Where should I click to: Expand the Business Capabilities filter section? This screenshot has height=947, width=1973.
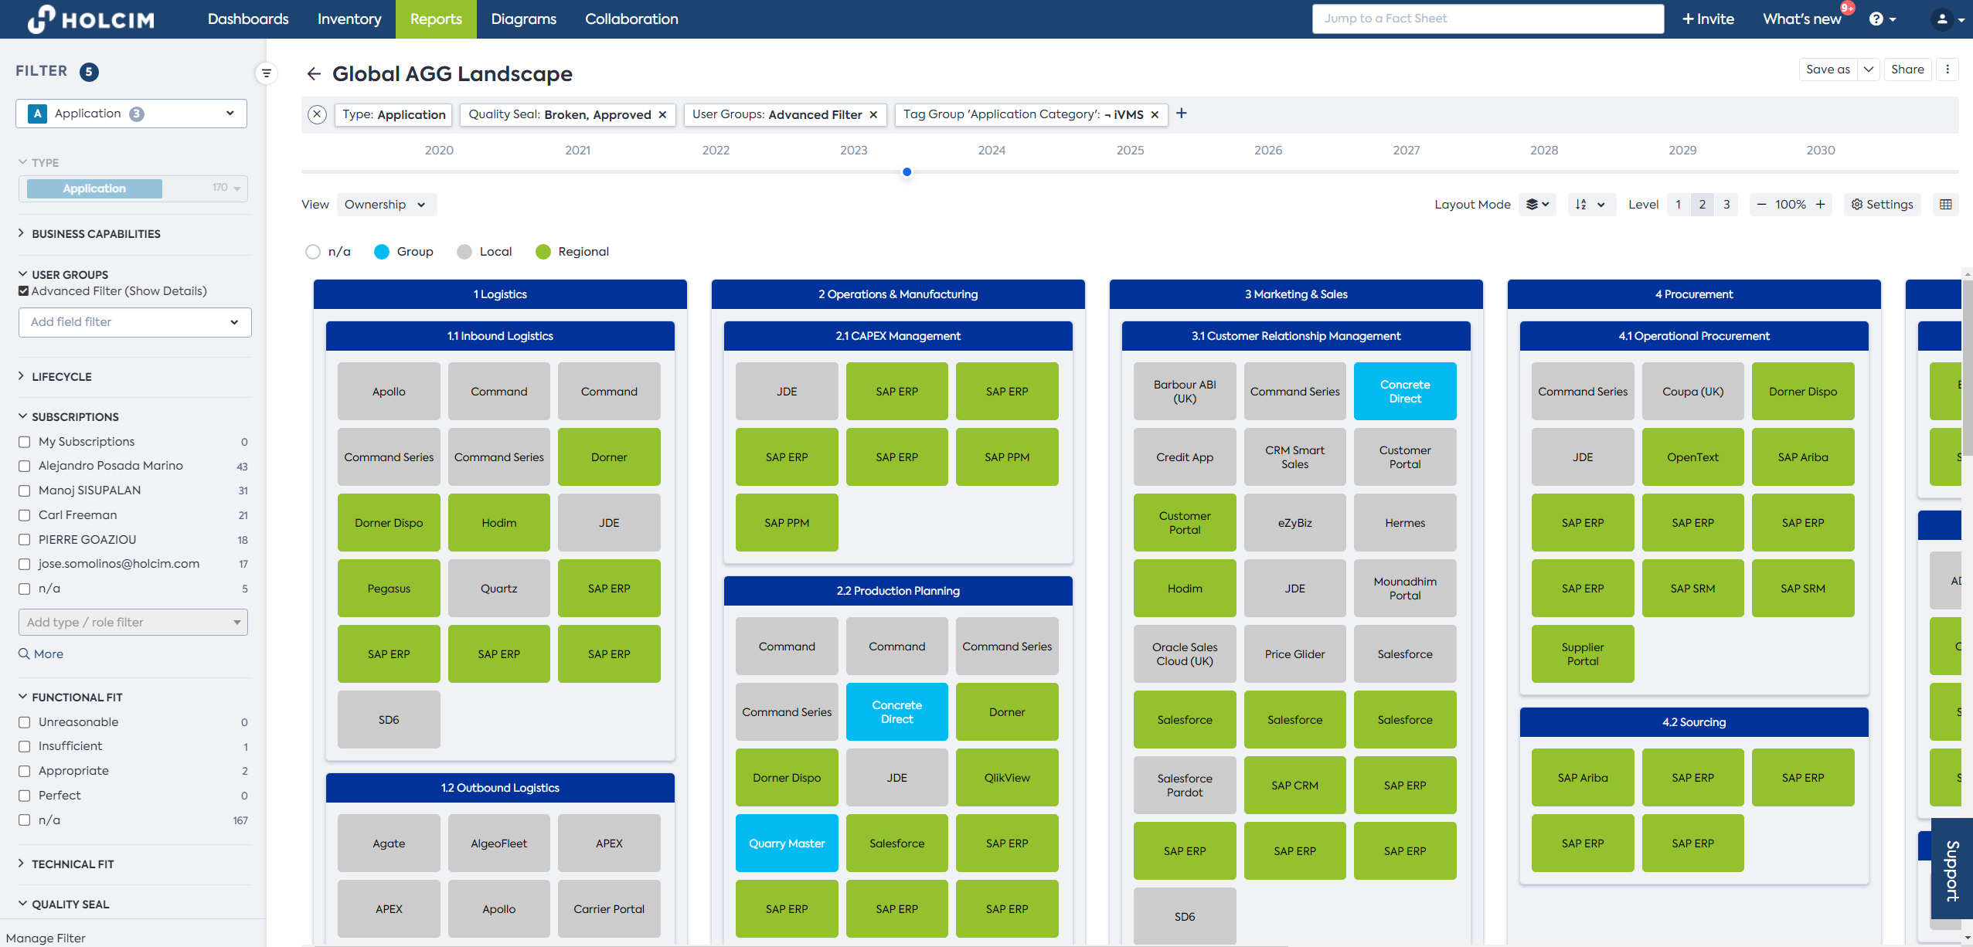point(90,234)
